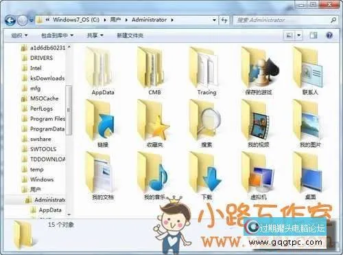343x255 pixels.
Task: Click the Back navigation arrow
Action: tap(10, 21)
